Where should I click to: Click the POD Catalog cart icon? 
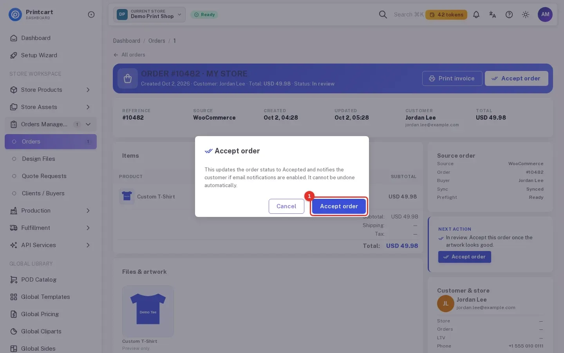tap(14, 280)
